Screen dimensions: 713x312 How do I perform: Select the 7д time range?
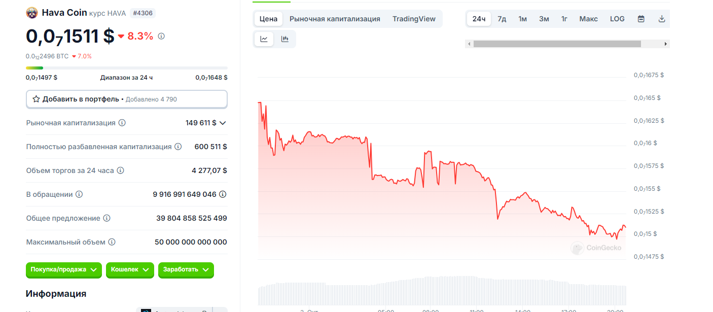click(502, 19)
